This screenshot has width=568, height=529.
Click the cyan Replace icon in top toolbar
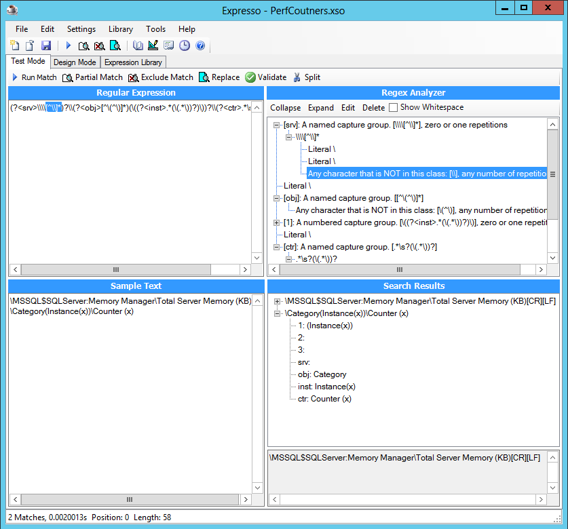(x=115, y=45)
